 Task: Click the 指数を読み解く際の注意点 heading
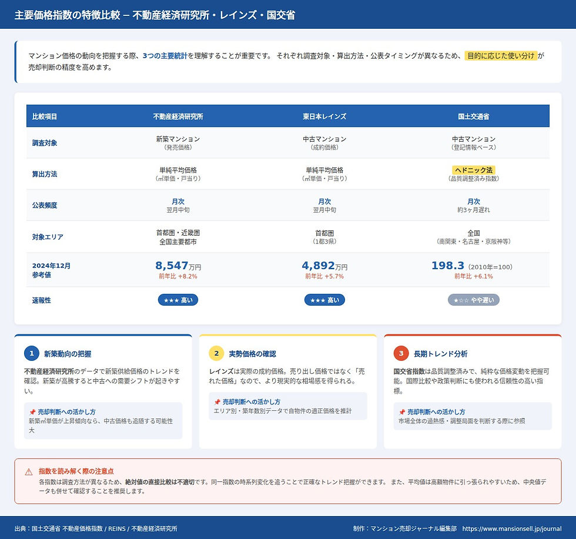tap(76, 471)
